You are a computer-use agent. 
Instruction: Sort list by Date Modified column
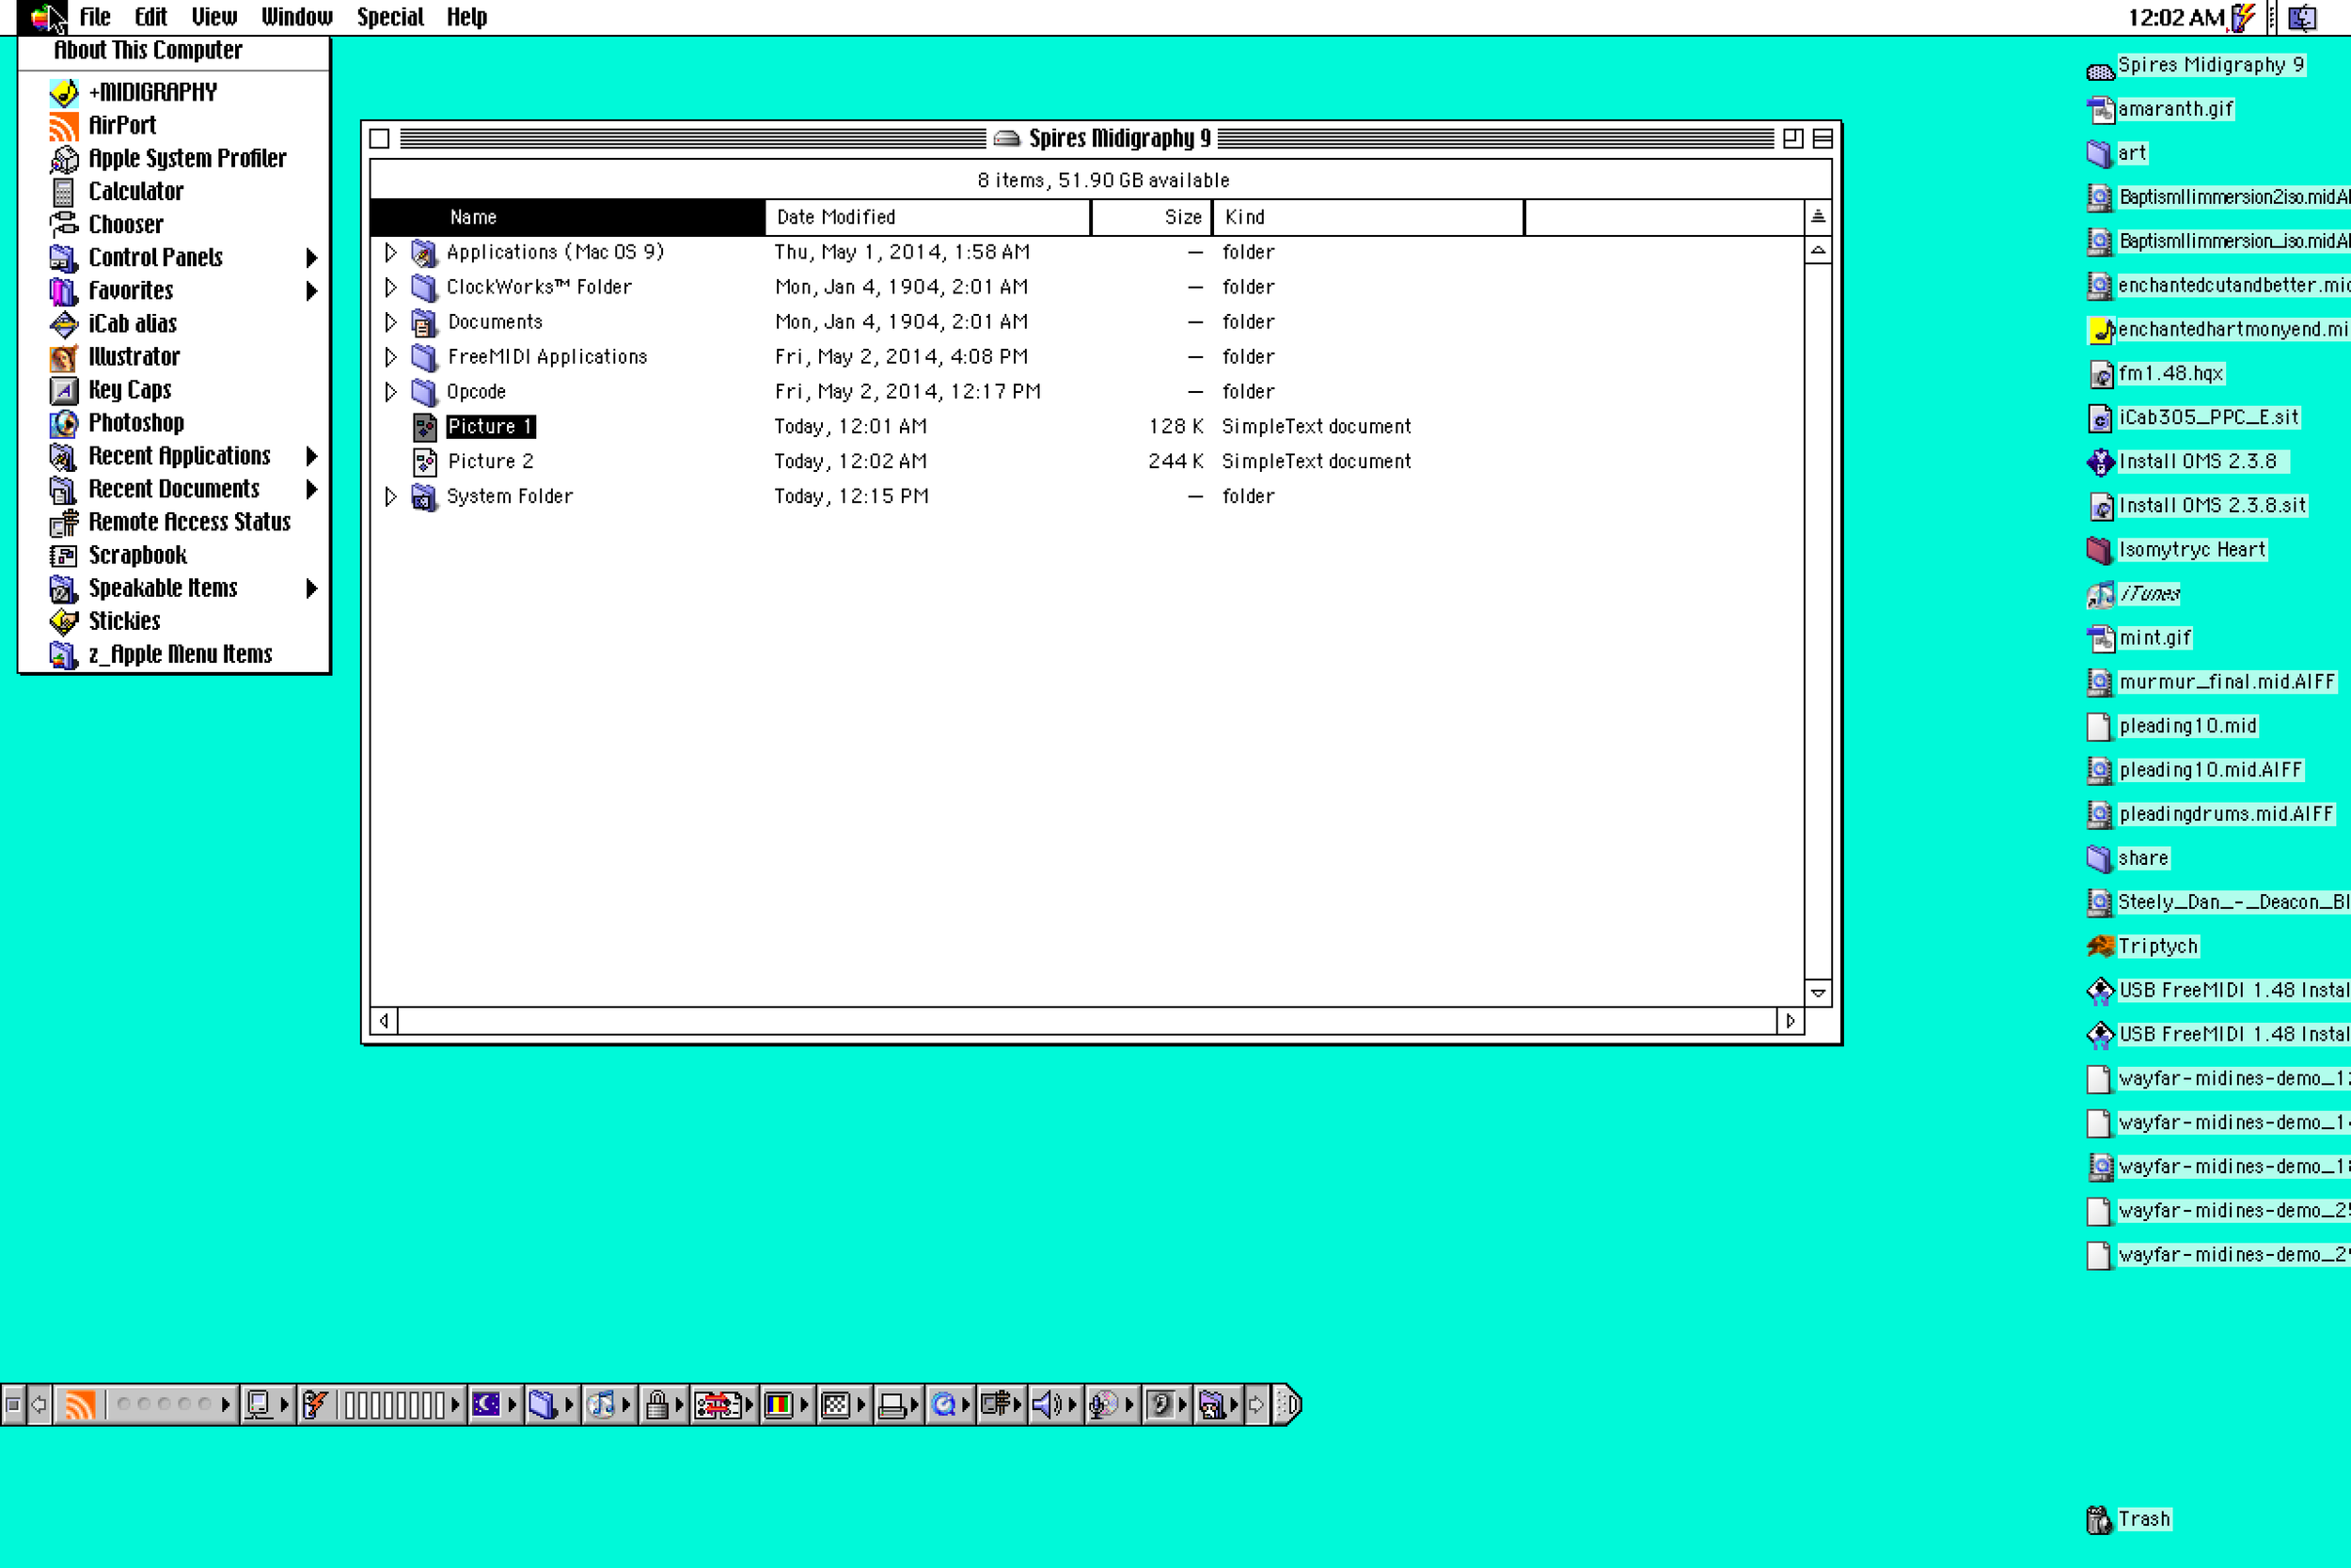click(927, 217)
